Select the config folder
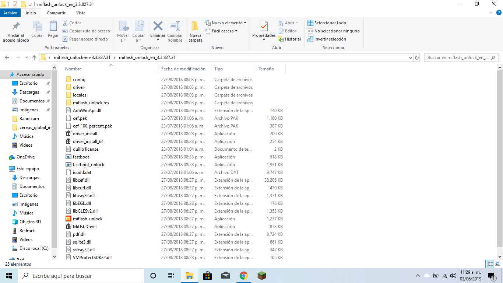This screenshot has height=283, width=503. pos(79,80)
